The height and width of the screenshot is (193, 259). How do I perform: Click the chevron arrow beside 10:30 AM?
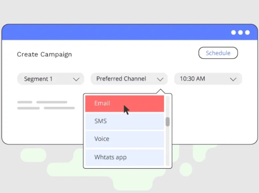tap(233, 79)
